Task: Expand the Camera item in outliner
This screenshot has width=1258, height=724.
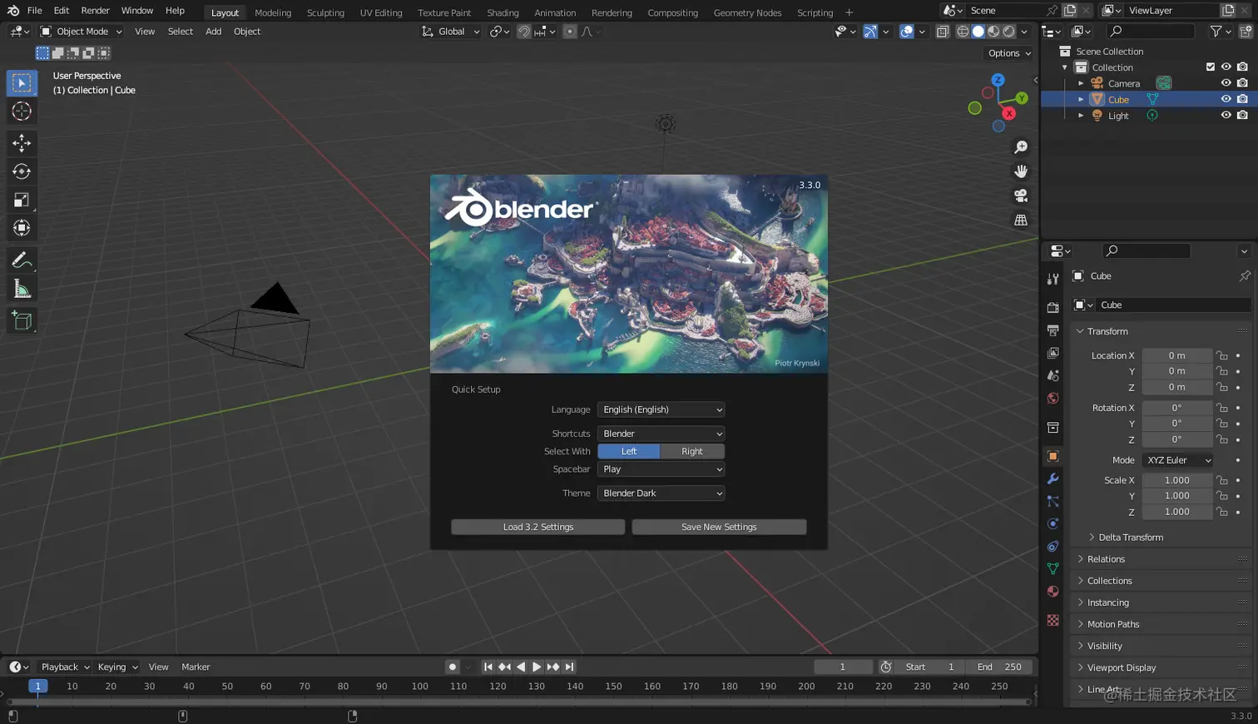Action: 1081,83
